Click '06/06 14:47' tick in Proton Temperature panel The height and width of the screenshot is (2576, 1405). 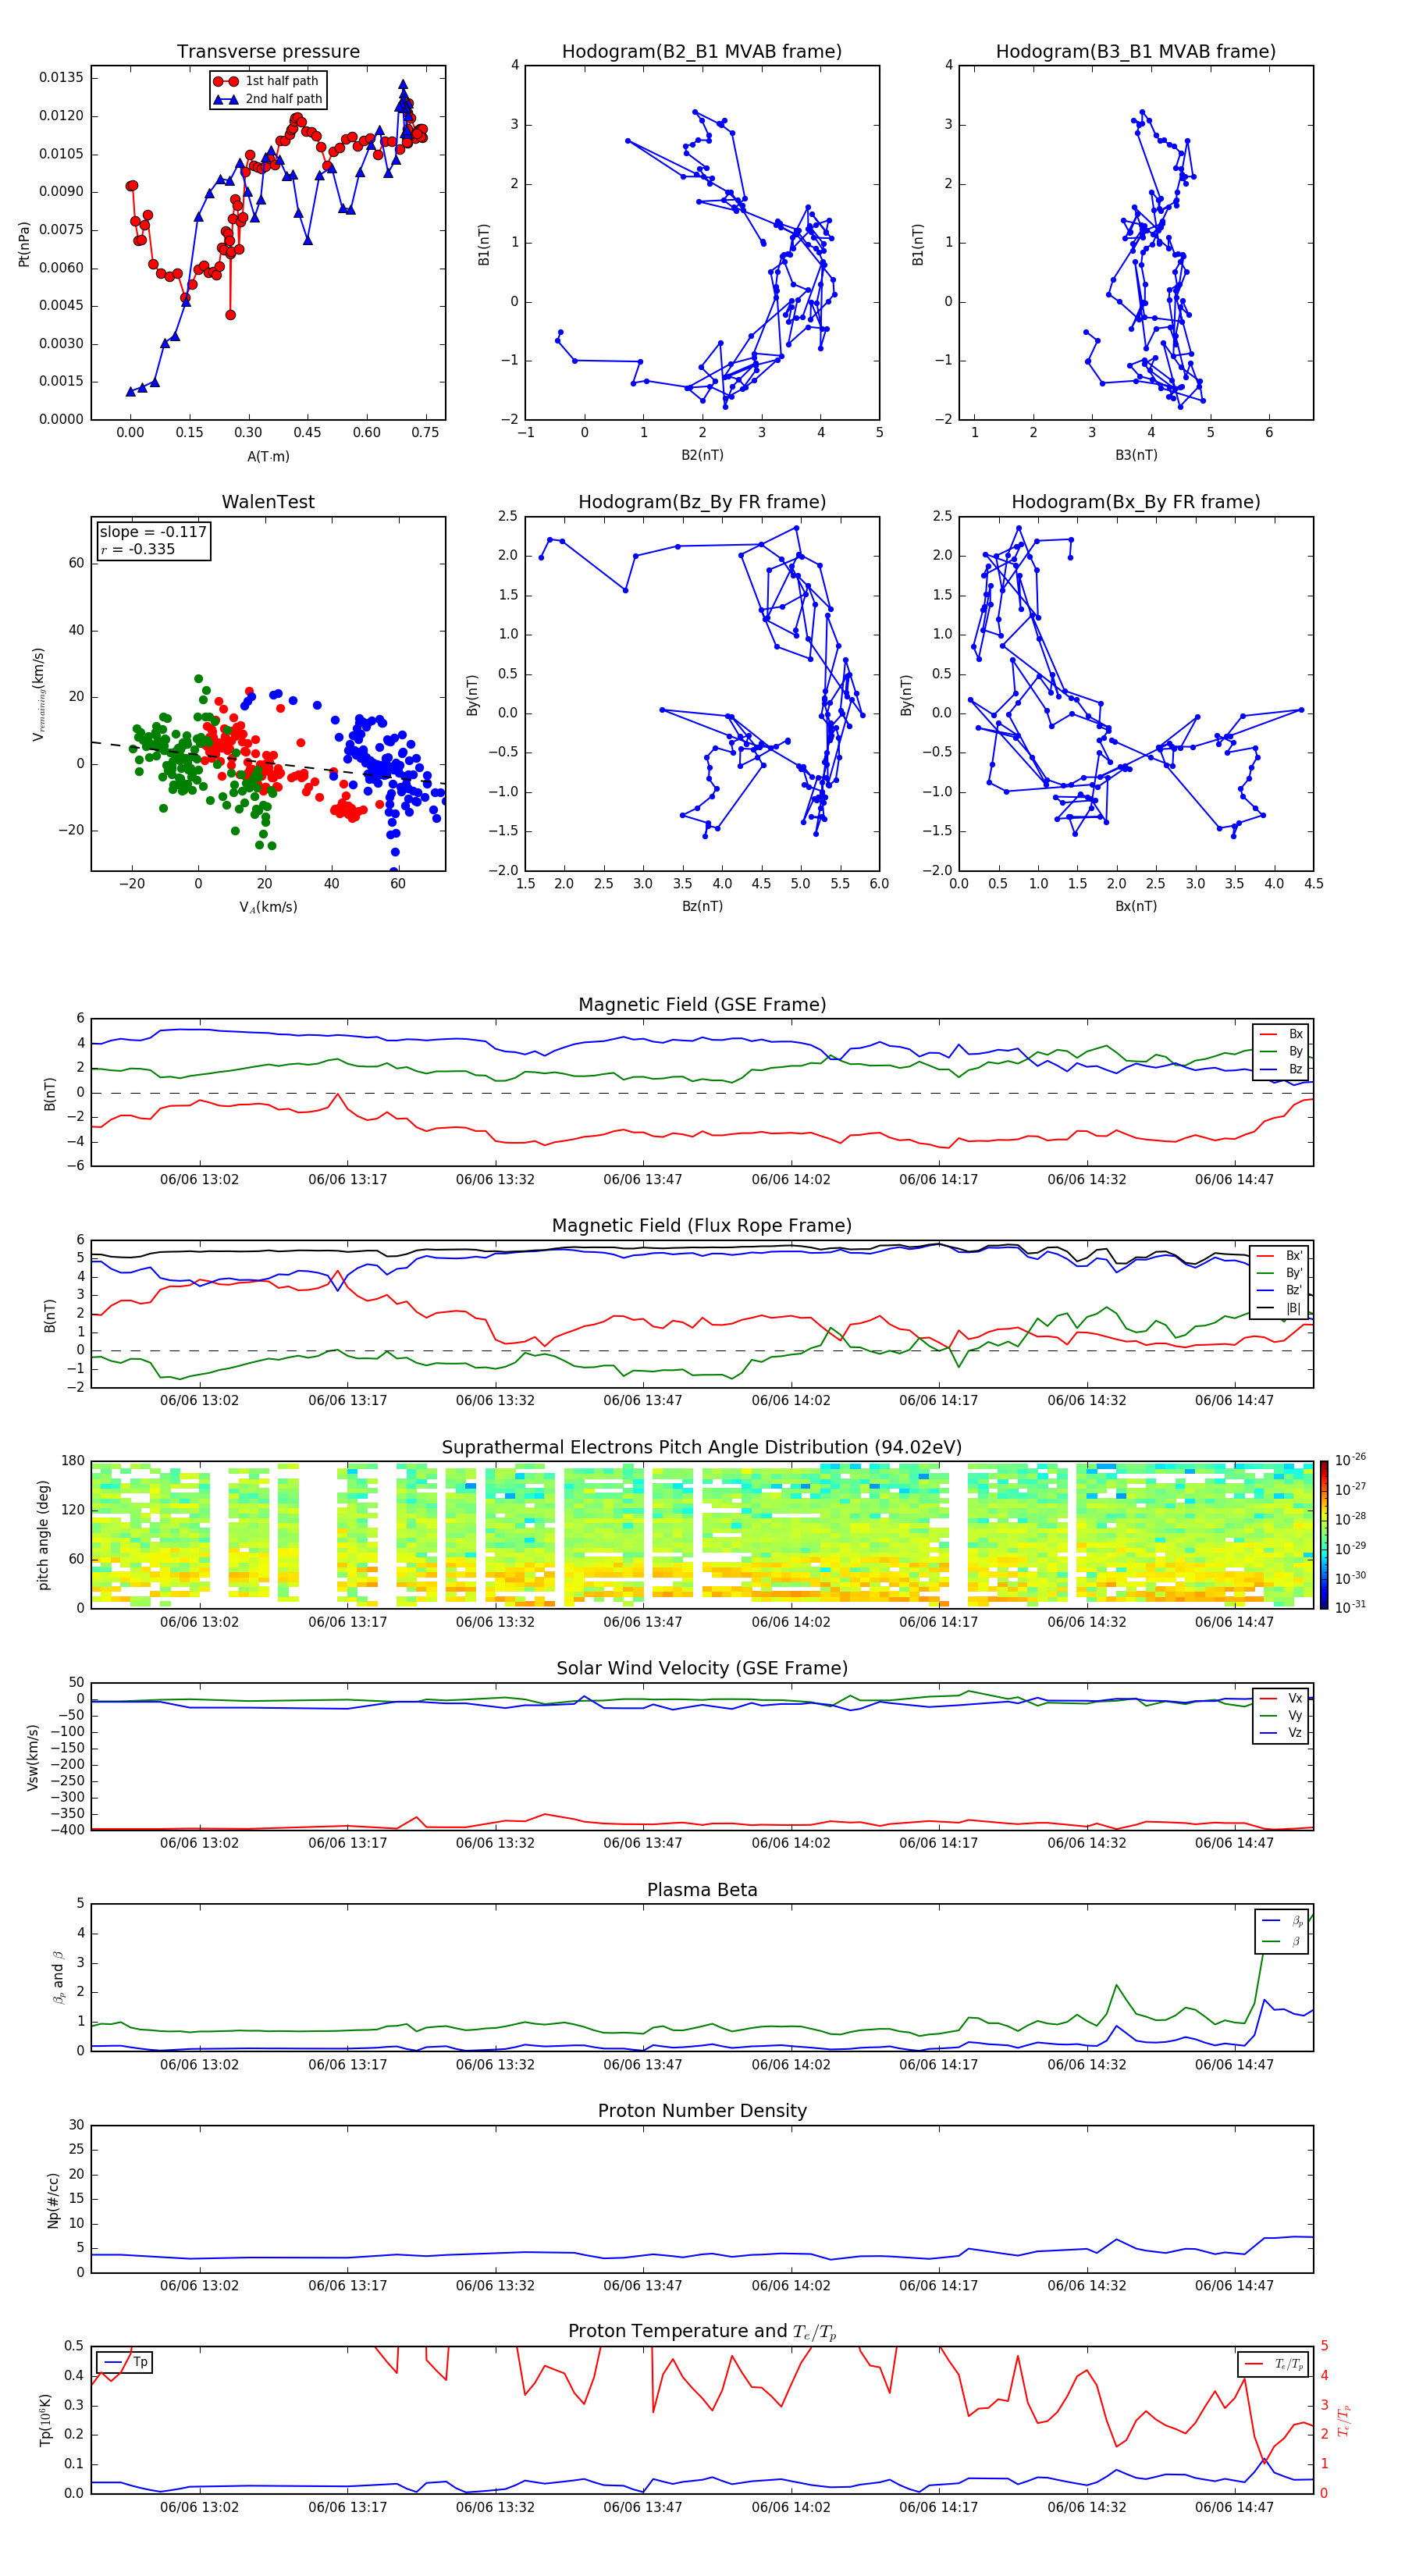(1234, 2508)
